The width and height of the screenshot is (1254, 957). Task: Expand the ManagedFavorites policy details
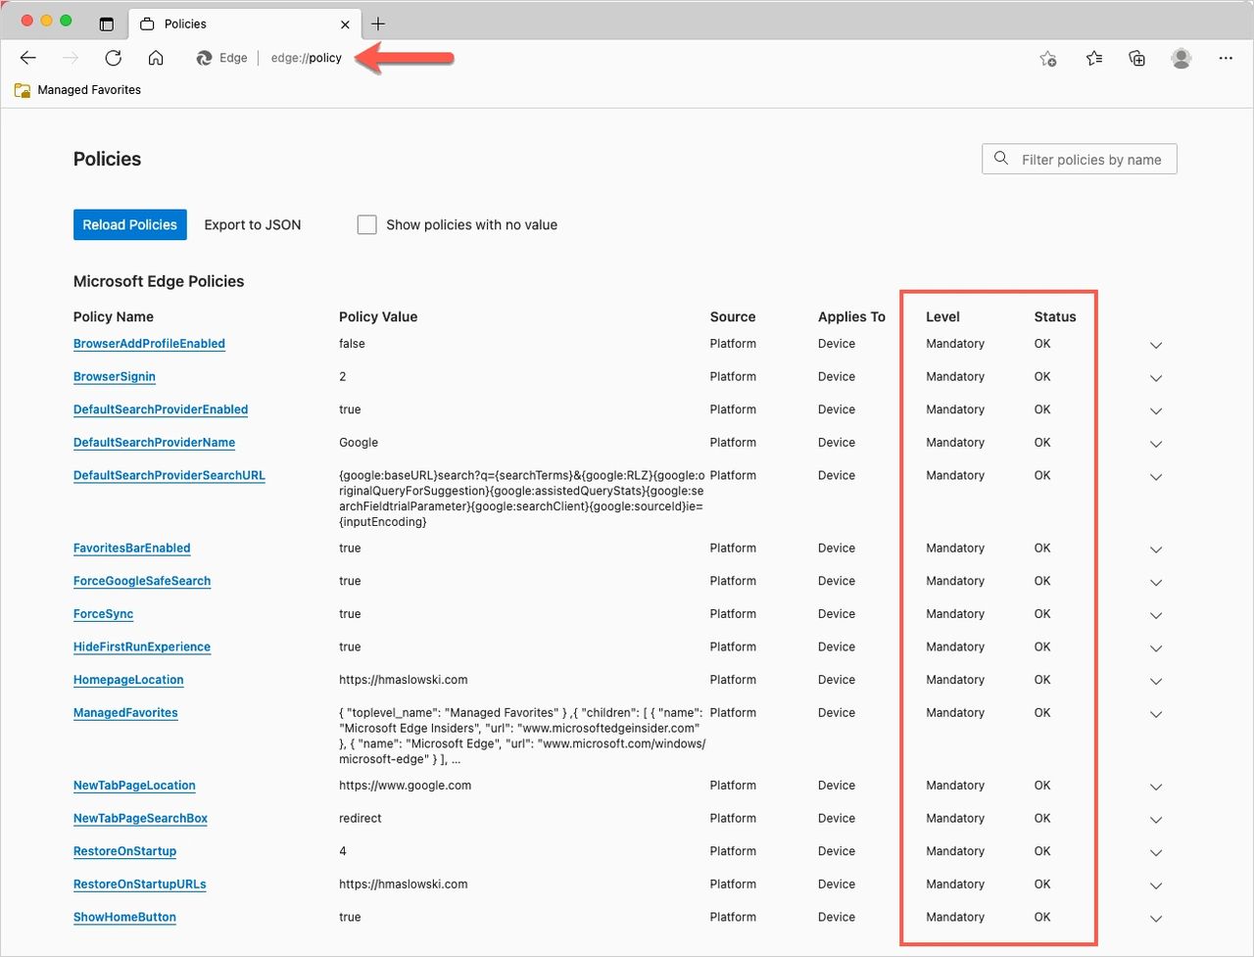click(1156, 714)
